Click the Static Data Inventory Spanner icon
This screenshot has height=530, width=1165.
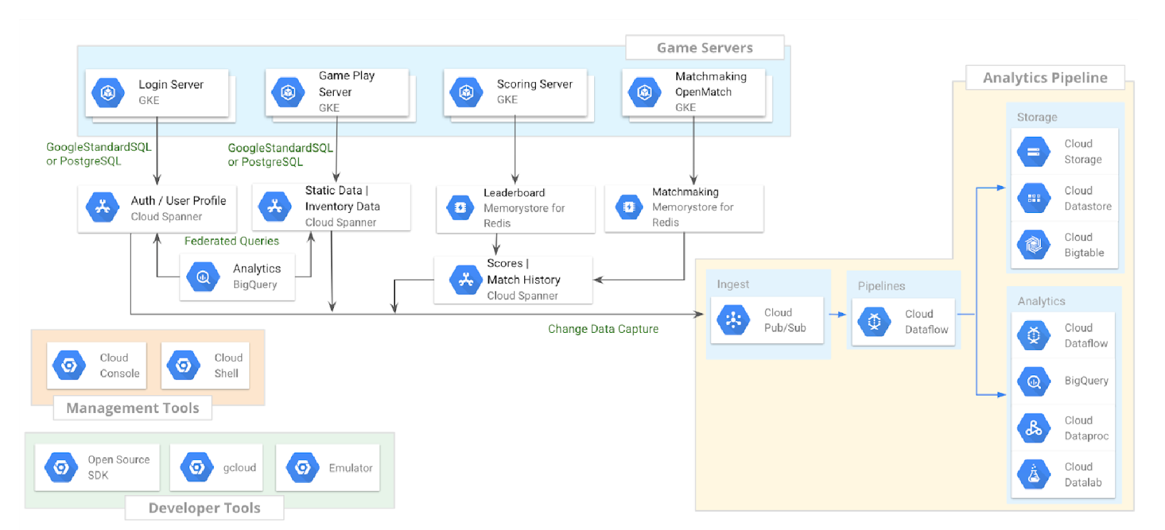tap(275, 207)
